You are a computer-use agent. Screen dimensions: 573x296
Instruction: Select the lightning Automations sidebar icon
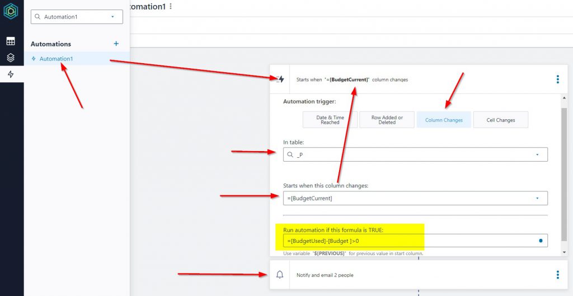click(x=11, y=74)
